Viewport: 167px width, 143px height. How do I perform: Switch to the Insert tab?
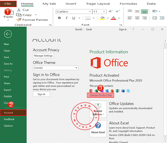click(71, 4)
